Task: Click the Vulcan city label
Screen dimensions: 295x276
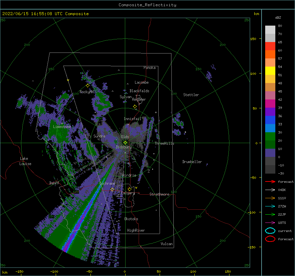Action: click(167, 244)
